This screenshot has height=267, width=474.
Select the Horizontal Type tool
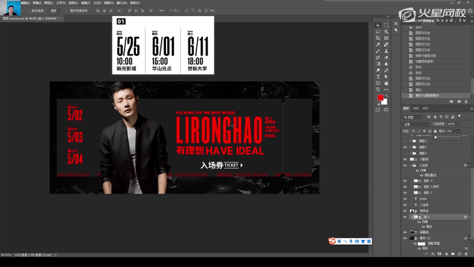(378, 77)
